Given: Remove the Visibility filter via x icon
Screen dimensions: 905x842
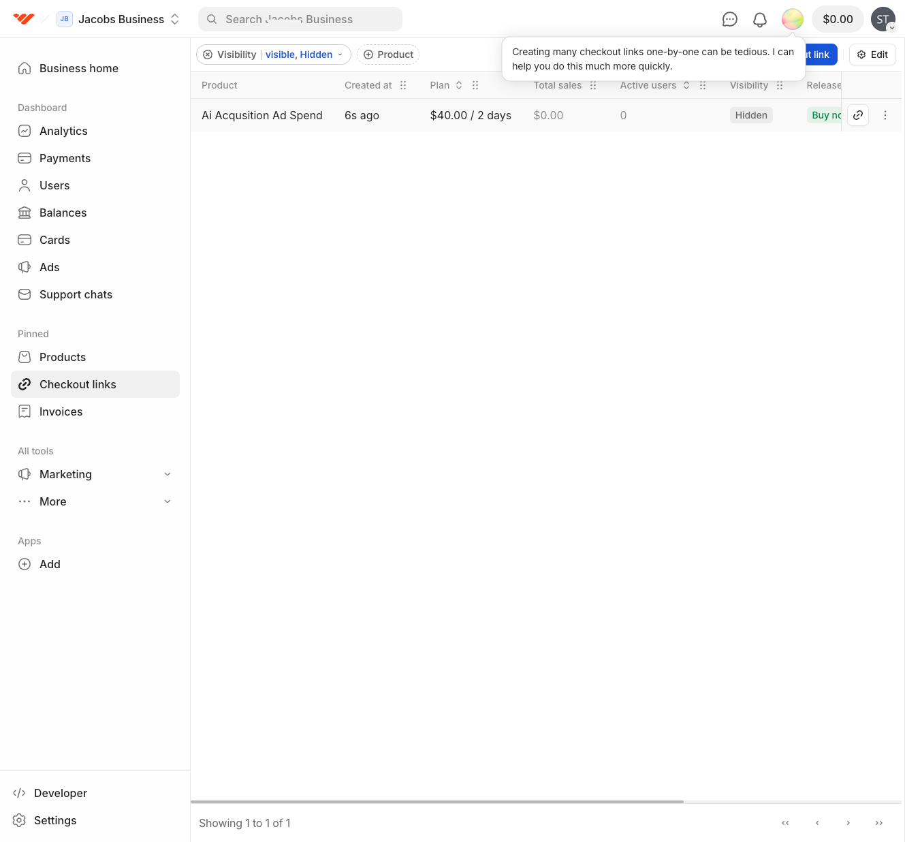Looking at the screenshot, I should 208,54.
